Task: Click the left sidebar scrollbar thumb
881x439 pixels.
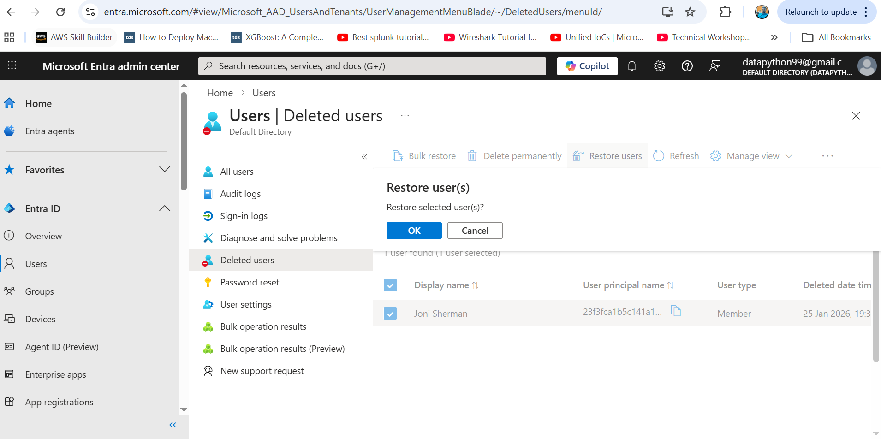Action: tap(184, 141)
